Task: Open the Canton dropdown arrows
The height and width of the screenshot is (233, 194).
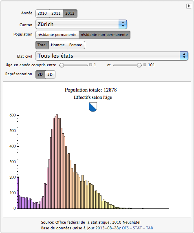Action: (x=123, y=24)
